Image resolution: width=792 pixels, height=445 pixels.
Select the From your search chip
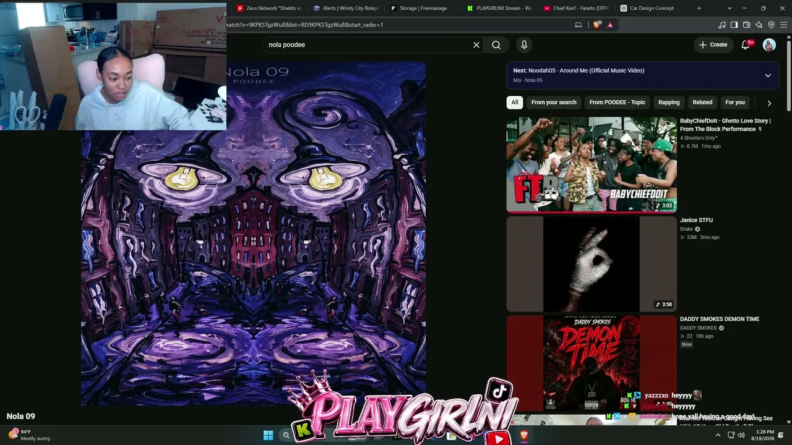click(x=554, y=103)
